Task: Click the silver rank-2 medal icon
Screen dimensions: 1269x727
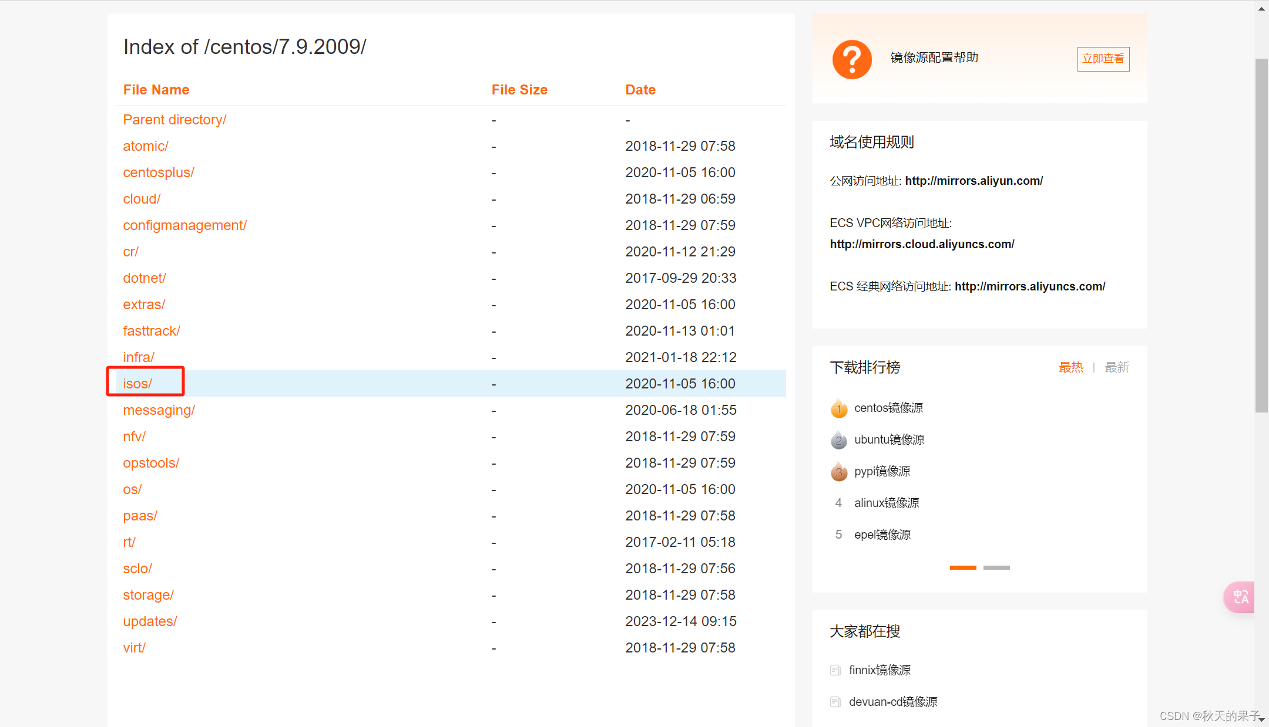Action: [839, 440]
